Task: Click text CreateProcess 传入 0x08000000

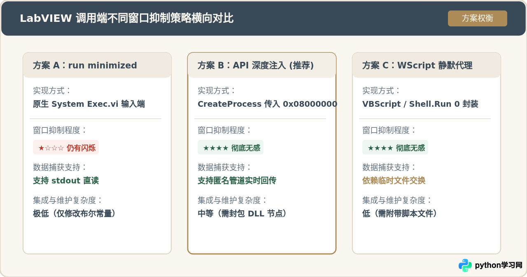Action: click(267, 104)
